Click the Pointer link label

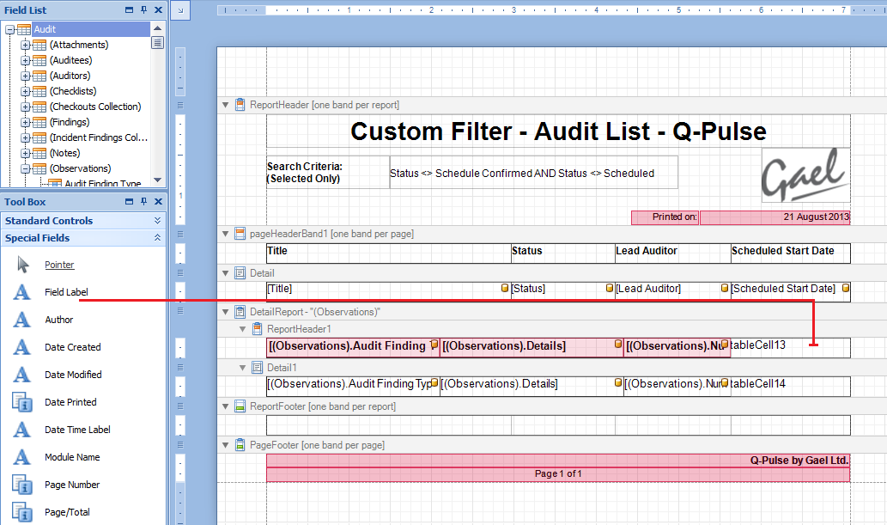pos(59,265)
